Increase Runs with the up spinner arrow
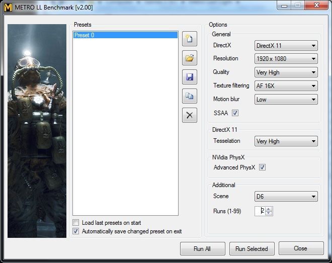The image size is (332, 263). point(269,209)
